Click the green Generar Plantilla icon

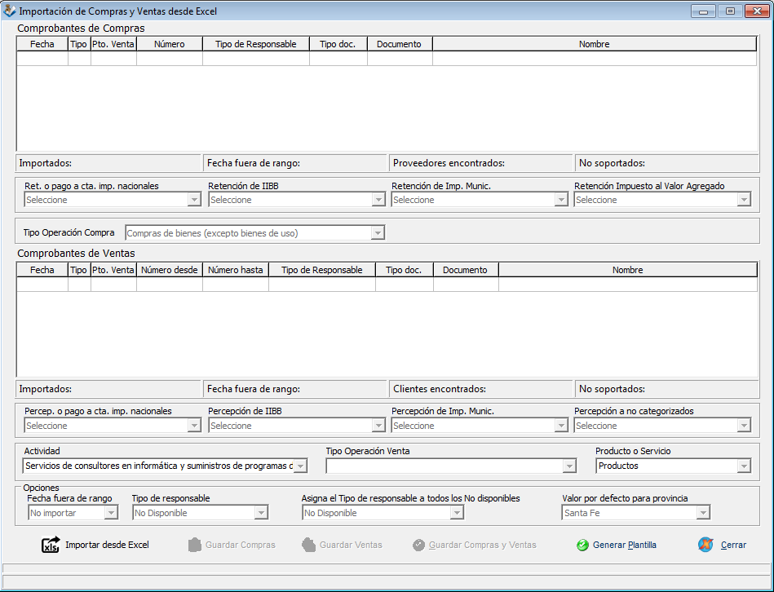(x=582, y=545)
